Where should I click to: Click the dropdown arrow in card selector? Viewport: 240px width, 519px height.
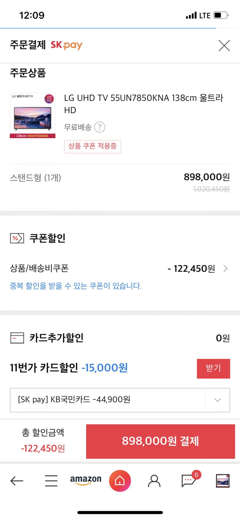218,400
